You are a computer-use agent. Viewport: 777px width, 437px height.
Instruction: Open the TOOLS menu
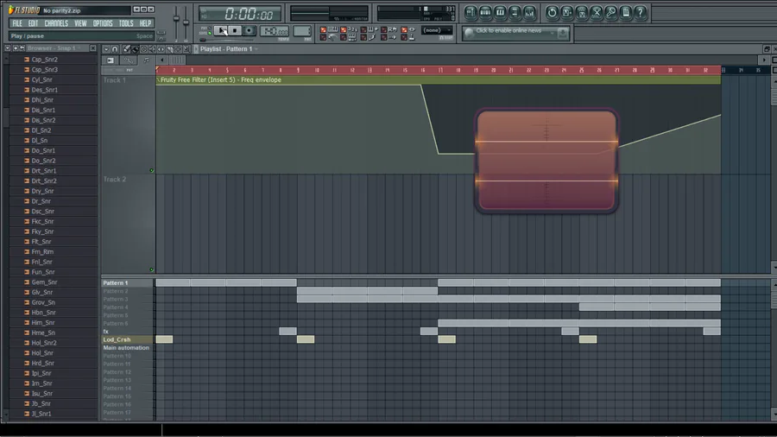(126, 23)
